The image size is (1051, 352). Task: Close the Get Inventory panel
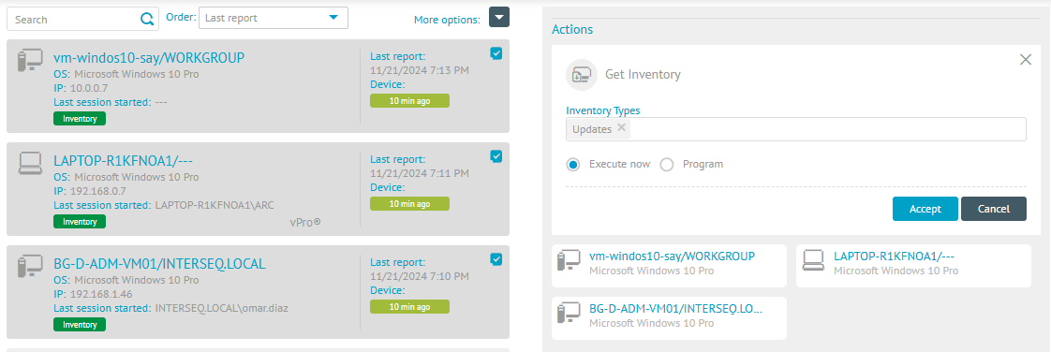click(x=1025, y=60)
